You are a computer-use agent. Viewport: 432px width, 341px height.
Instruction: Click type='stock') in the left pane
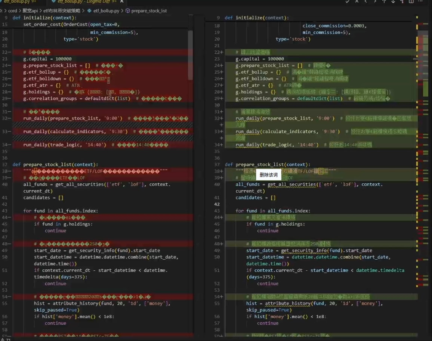[x=81, y=39]
